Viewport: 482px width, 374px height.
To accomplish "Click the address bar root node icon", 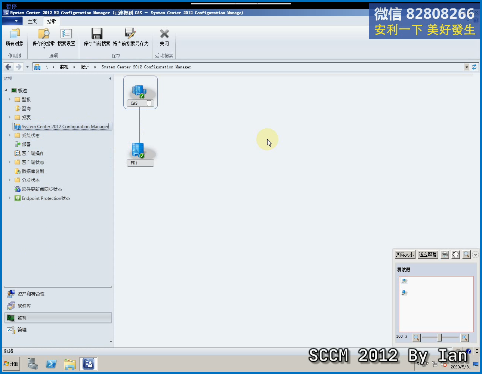I will (37, 67).
